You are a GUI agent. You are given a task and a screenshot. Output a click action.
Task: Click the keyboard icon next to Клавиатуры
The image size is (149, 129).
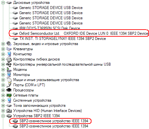click(x=9, y=49)
